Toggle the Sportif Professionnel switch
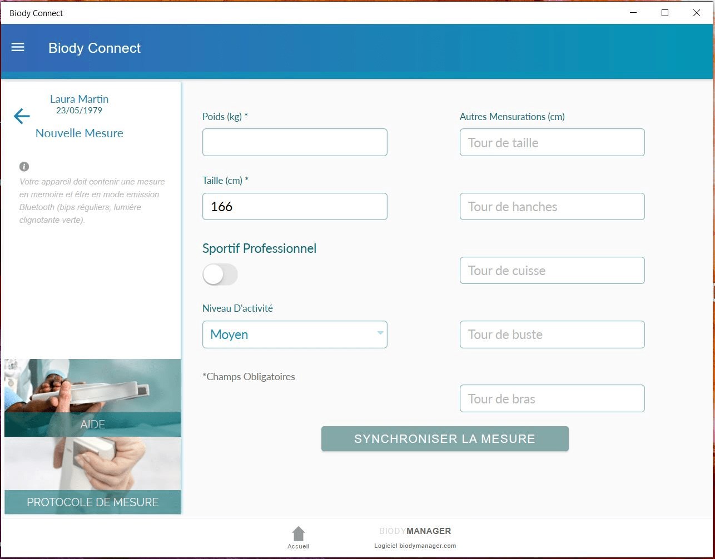Viewport: 715px width, 559px height. click(220, 274)
